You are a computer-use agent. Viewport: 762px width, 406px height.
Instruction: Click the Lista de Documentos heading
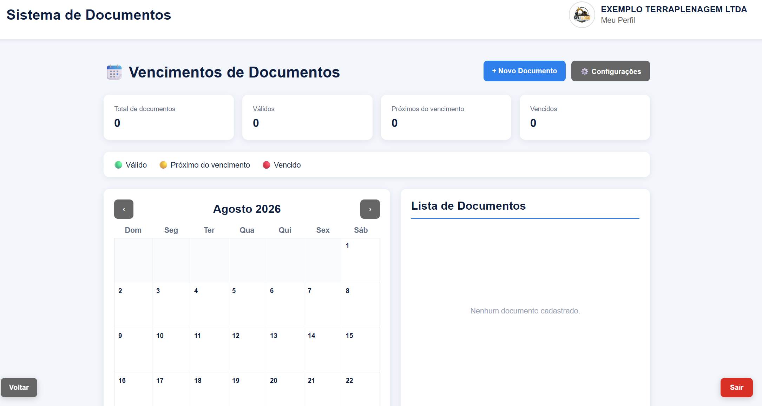tap(468, 206)
